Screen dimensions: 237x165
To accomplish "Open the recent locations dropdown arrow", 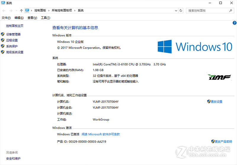I will [x=17, y=11].
